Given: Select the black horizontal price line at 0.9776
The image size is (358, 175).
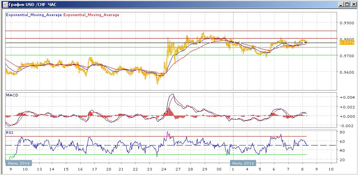Looking at the screenshot, I should click(x=171, y=43).
